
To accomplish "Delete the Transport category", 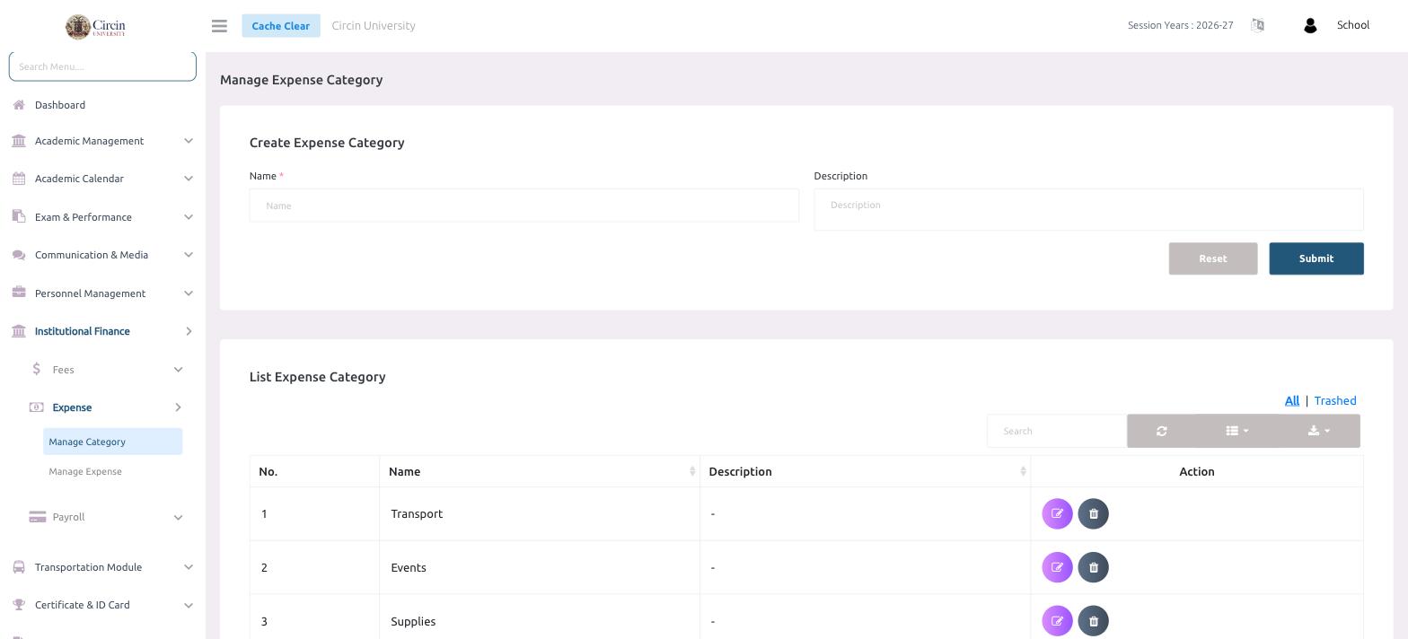I will pyautogui.click(x=1094, y=514).
